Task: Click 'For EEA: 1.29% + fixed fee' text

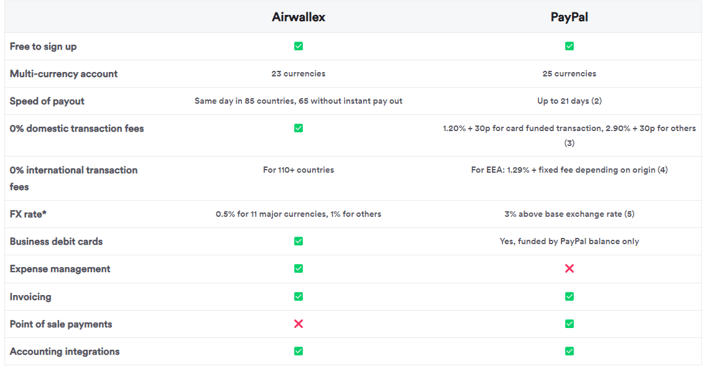Action: tap(569, 170)
